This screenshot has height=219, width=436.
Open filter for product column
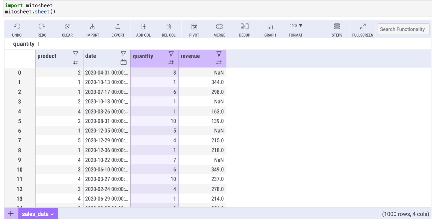pos(76,54)
